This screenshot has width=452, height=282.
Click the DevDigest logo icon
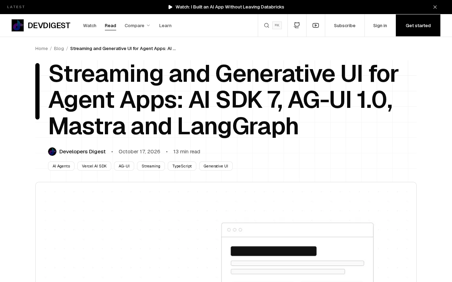click(x=18, y=25)
